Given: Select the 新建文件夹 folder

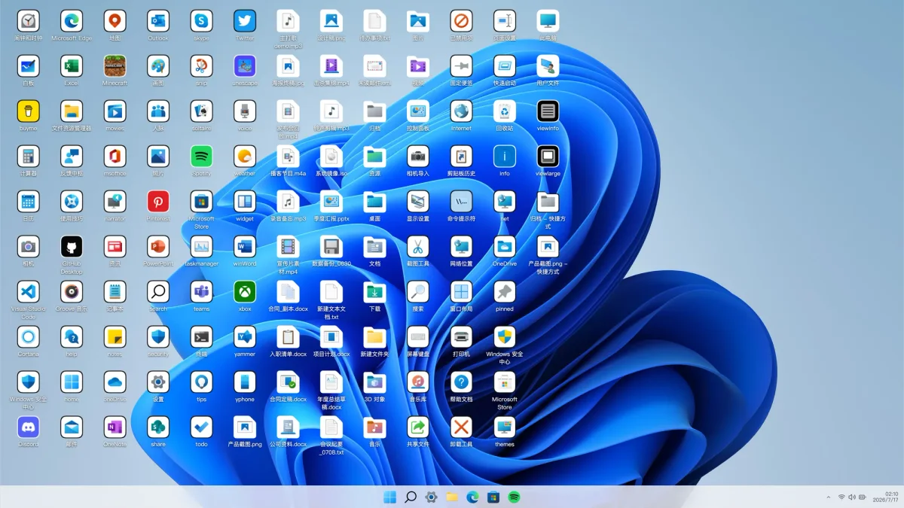Looking at the screenshot, I should [x=374, y=337].
